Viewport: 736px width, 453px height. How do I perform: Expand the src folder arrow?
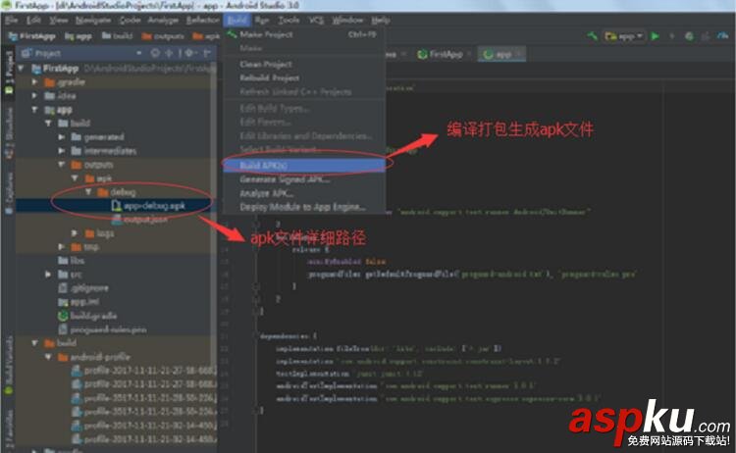click(48, 275)
